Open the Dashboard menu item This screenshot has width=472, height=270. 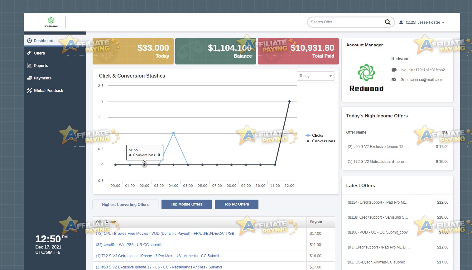[55, 41]
